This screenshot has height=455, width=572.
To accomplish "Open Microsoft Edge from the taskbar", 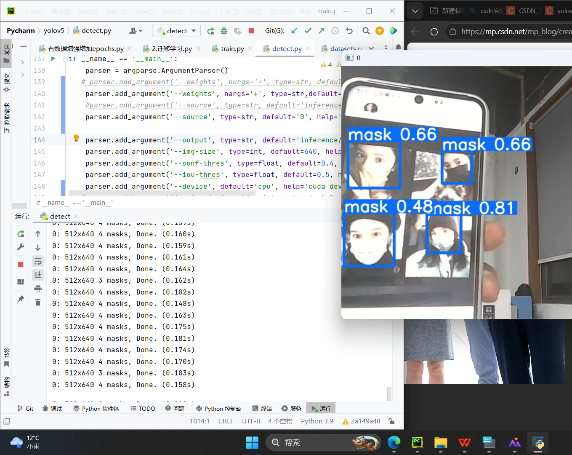I will (x=394, y=443).
